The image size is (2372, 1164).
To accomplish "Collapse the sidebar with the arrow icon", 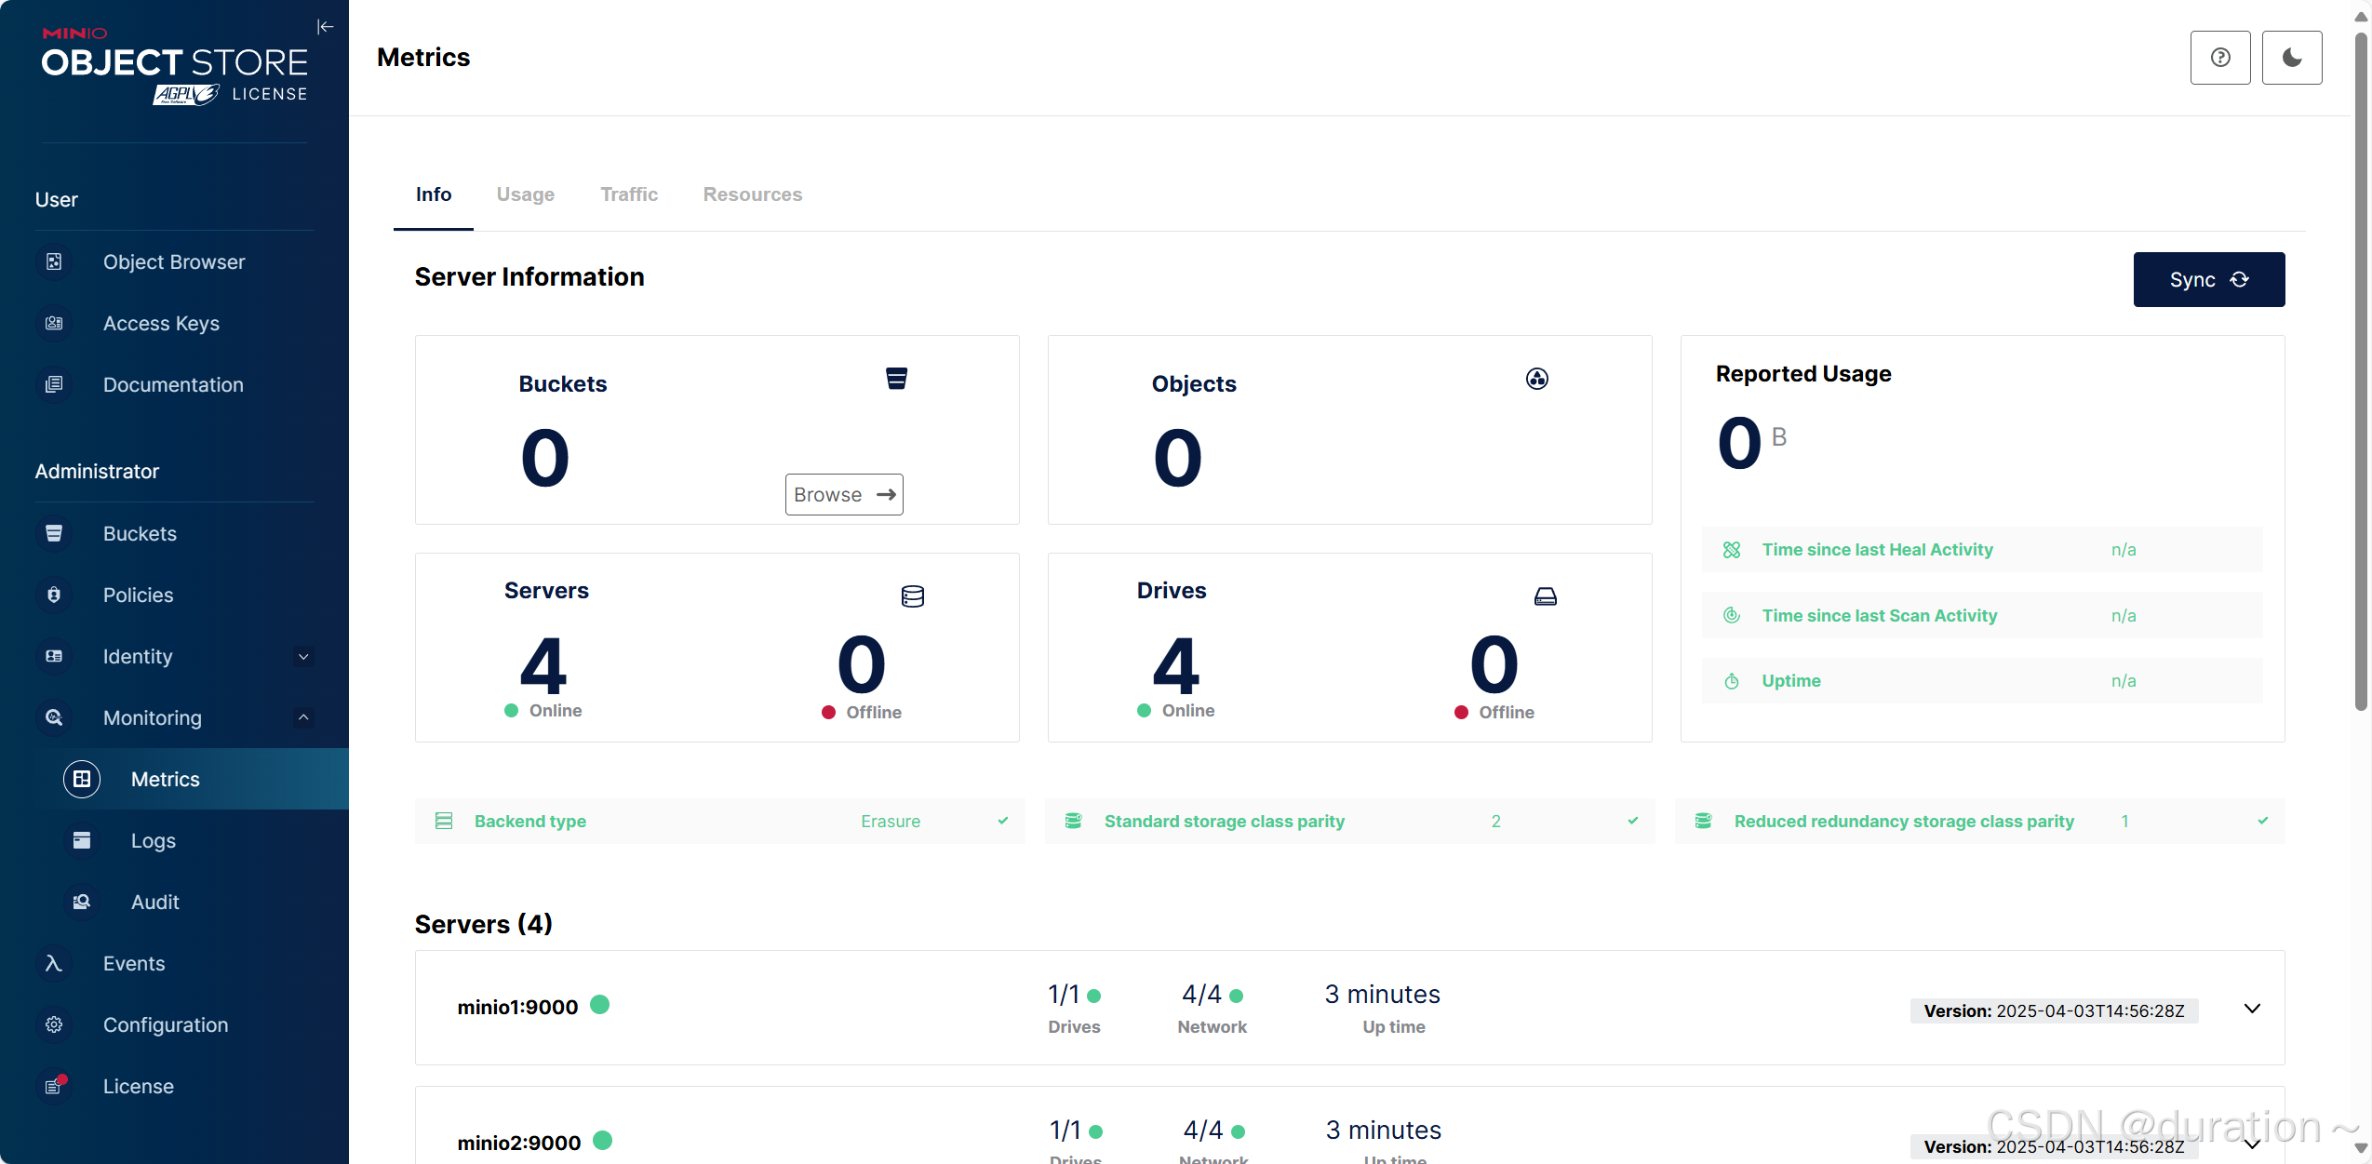I will (x=325, y=27).
